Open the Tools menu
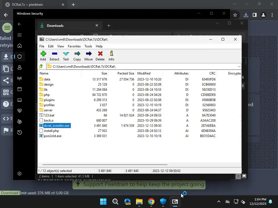This screenshot has height=208, width=278. 88,46
